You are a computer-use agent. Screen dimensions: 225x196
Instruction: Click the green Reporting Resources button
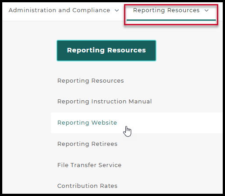(x=106, y=51)
